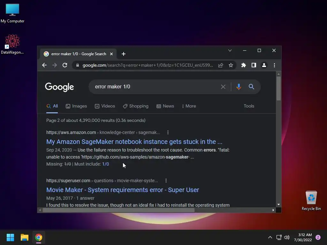Image resolution: width=327 pixels, height=245 pixels.
Task: Open the Windows Start menu
Action: pyautogui.click(x=10, y=237)
